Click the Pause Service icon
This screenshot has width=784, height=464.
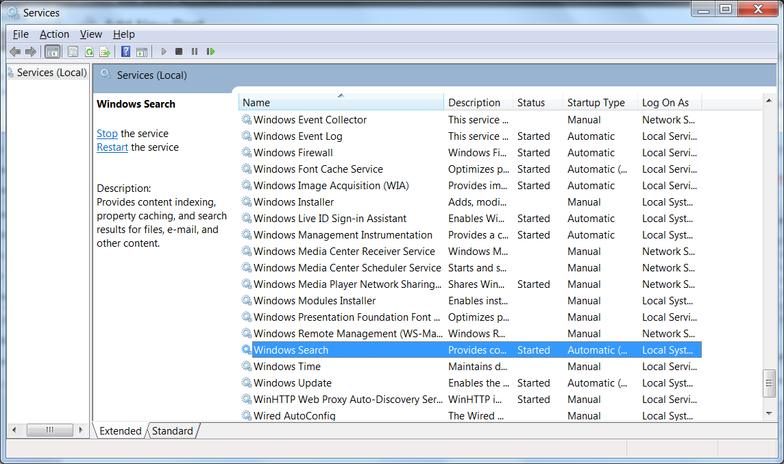pyautogui.click(x=195, y=51)
